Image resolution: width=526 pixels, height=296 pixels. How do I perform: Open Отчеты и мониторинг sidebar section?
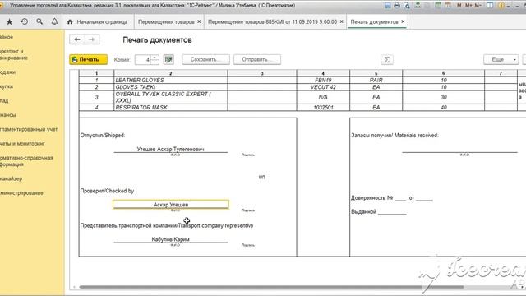coord(22,143)
